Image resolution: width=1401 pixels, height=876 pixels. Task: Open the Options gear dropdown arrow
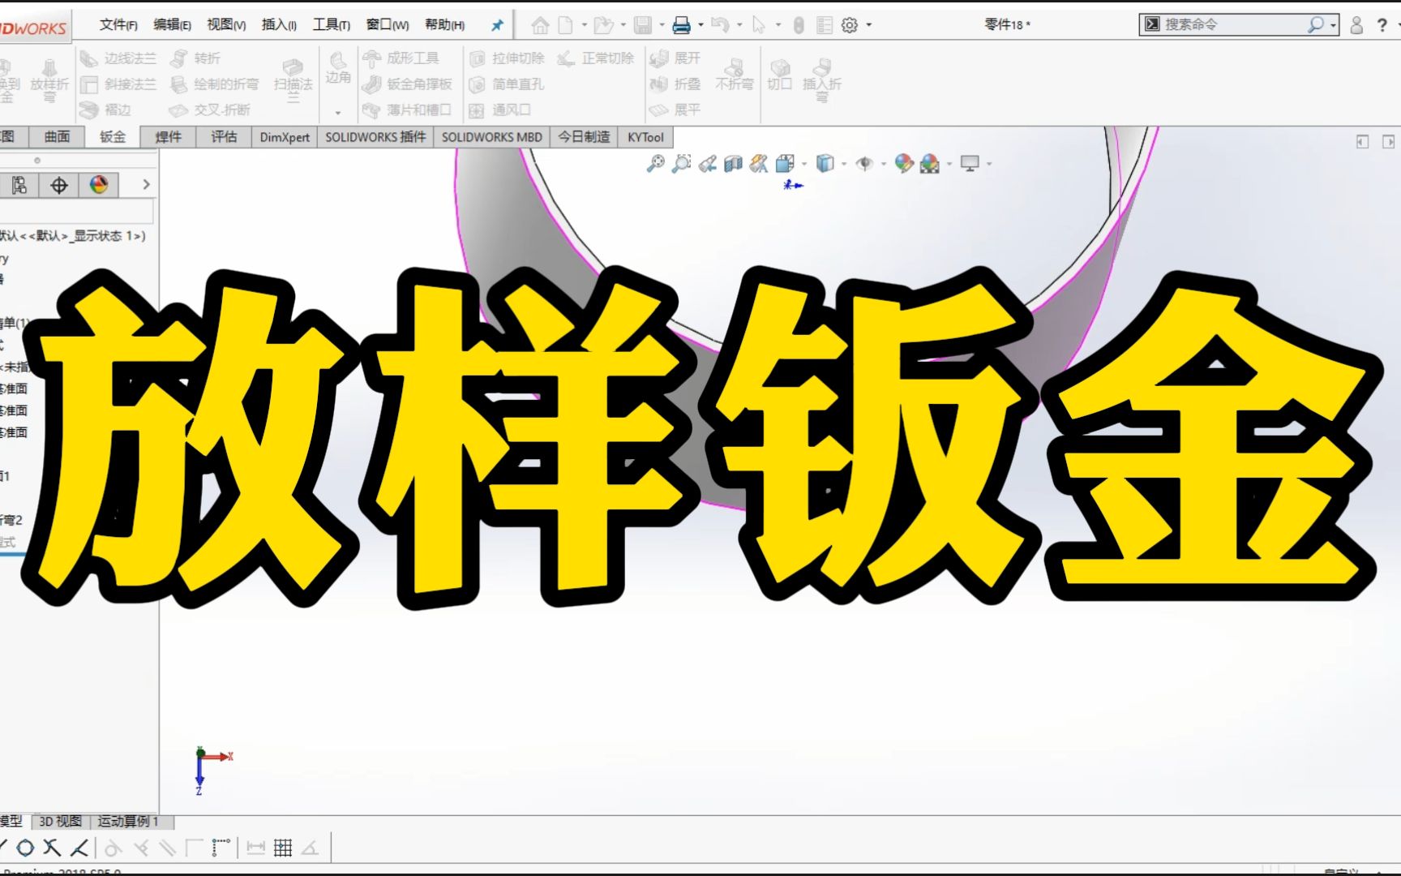point(868,25)
